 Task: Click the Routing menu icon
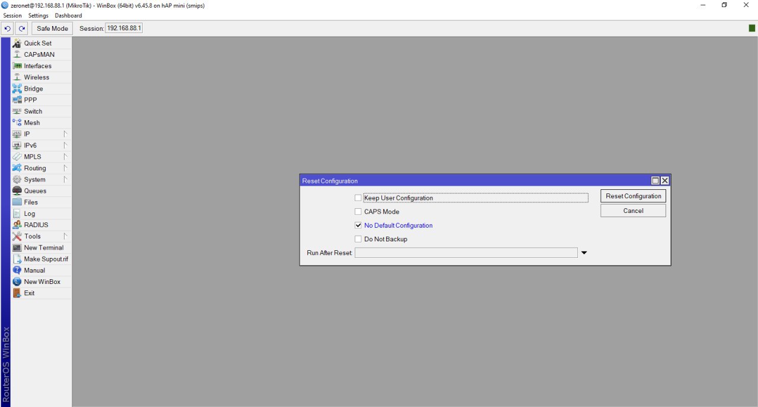click(x=17, y=168)
